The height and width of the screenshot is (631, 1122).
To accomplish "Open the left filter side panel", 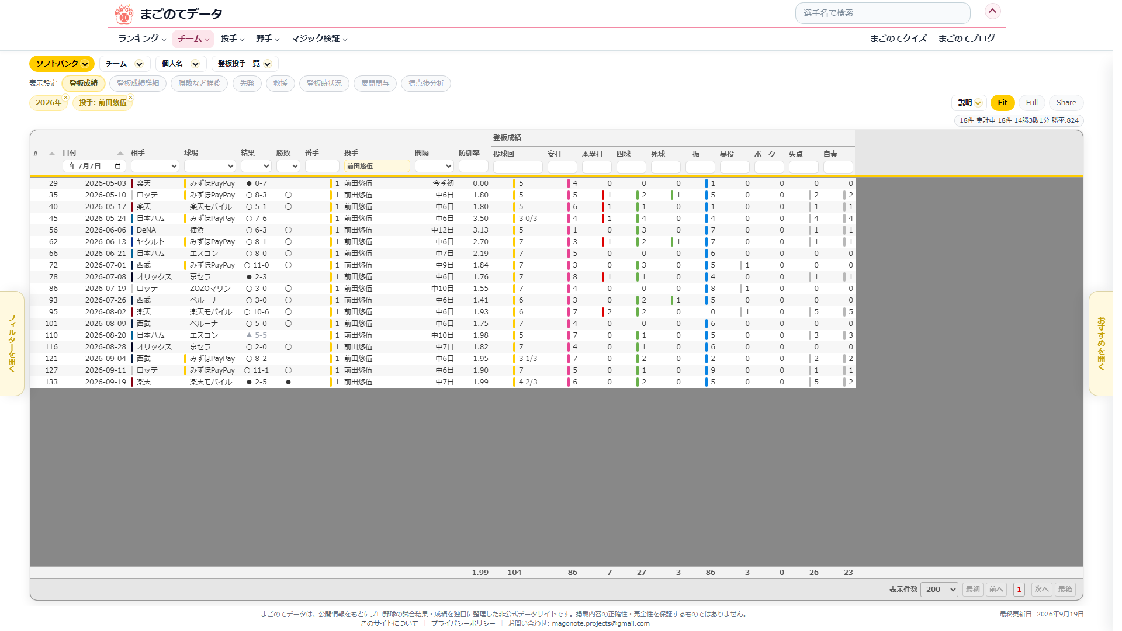I will [x=12, y=344].
